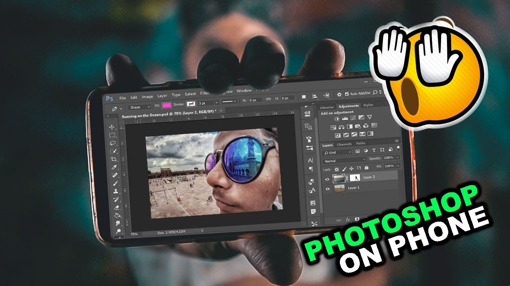
Task: Open the Window menu
Action: (244, 91)
